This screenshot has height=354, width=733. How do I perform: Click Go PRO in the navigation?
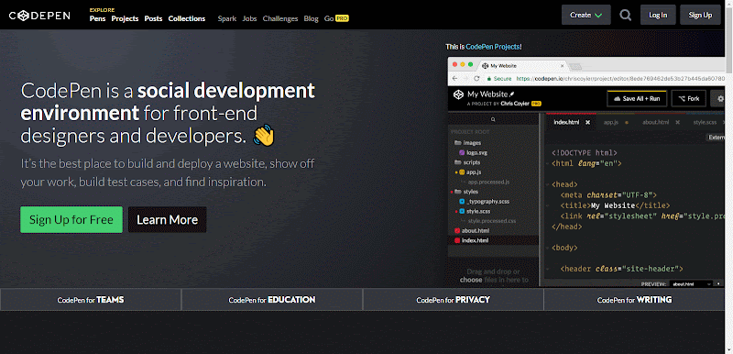pyautogui.click(x=336, y=18)
